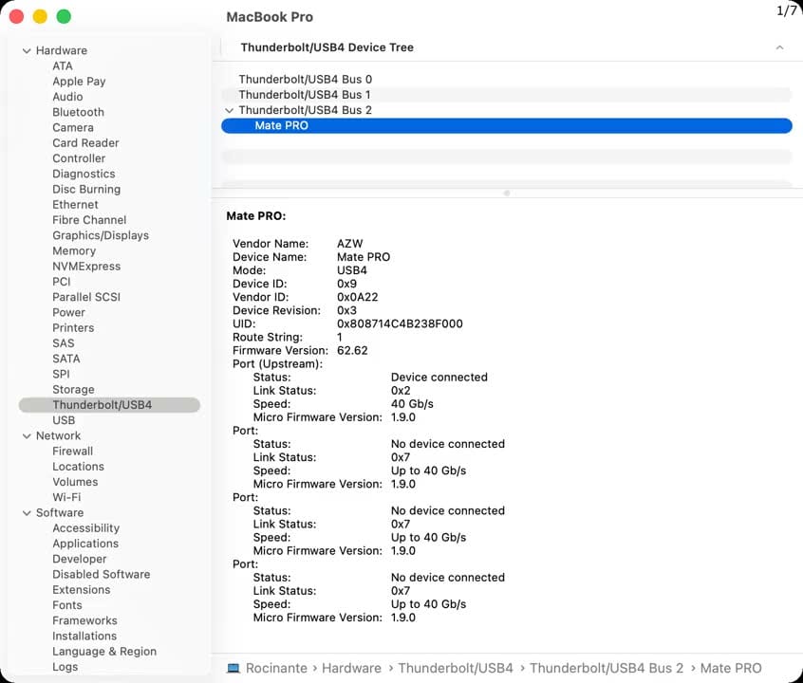Select Camera in the sidebar
The image size is (803, 683).
(73, 127)
